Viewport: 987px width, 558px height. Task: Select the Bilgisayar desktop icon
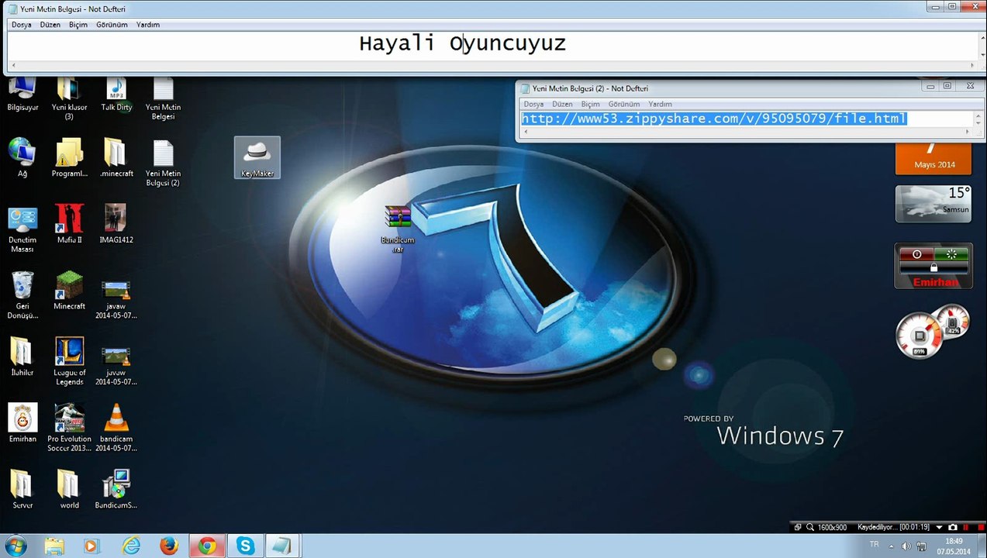coord(22,95)
